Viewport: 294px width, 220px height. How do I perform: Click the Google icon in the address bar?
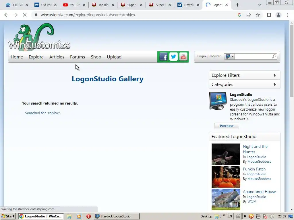(x=239, y=15)
